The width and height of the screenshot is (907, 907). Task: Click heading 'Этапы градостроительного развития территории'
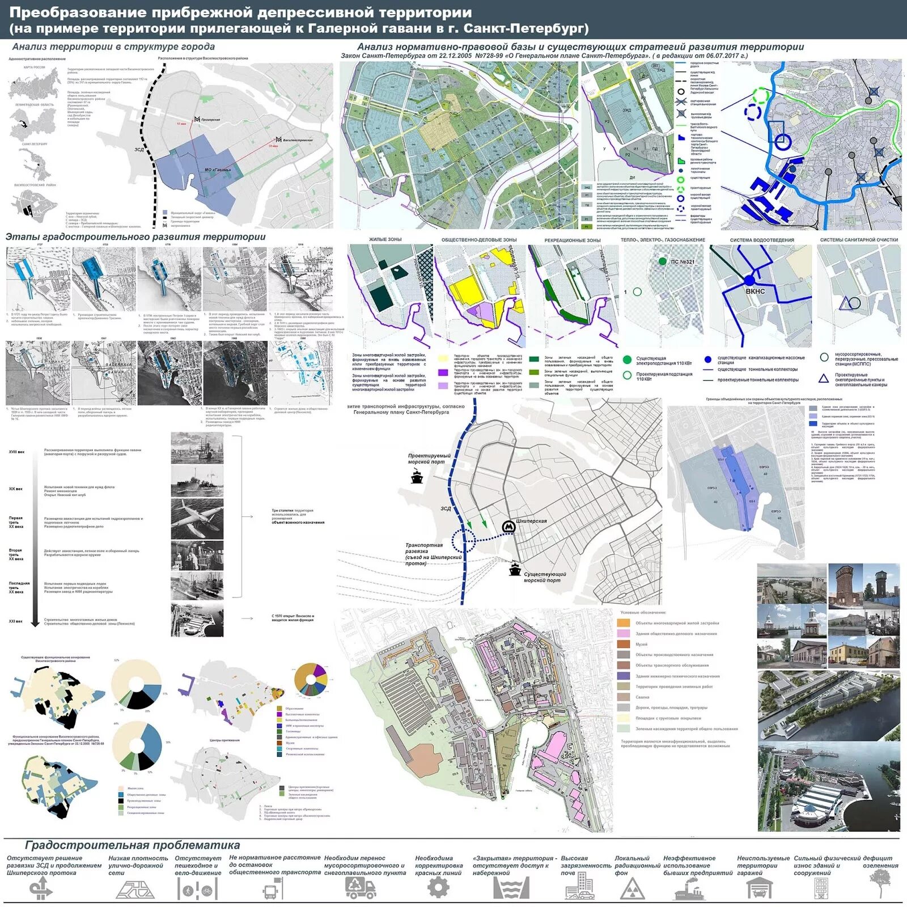(135, 236)
